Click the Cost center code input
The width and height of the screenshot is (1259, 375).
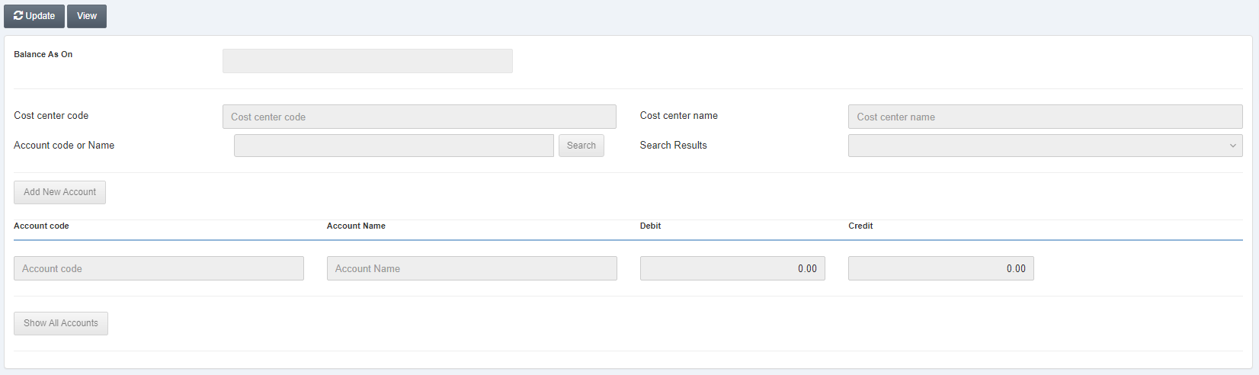(419, 117)
